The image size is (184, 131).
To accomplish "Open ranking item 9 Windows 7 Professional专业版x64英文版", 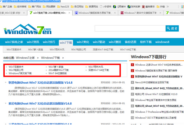I will click(159, 112).
